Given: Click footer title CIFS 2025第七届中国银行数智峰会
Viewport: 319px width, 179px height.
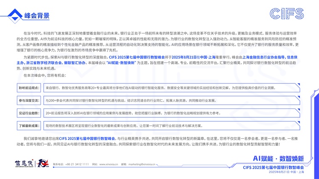Looking at the screenshot, I should 273,168.
